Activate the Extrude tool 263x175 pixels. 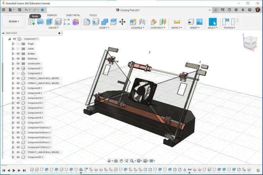tap(49, 22)
